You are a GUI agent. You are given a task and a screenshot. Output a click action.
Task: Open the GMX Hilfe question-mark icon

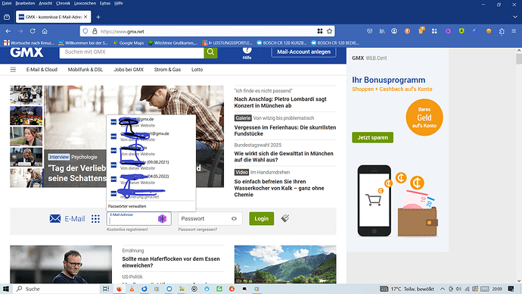[x=247, y=50]
